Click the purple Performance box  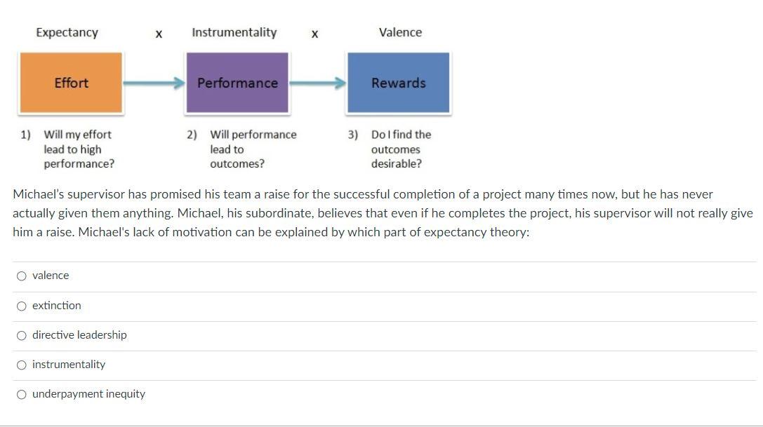click(237, 83)
